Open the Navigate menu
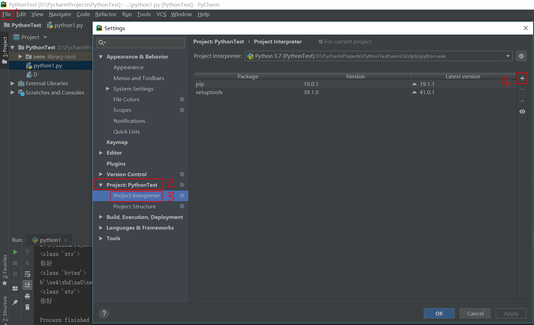The image size is (534, 325). [60, 14]
